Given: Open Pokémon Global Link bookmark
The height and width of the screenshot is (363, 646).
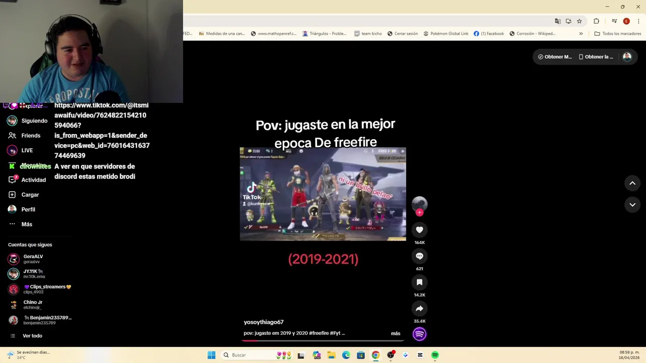Looking at the screenshot, I should click(446, 34).
